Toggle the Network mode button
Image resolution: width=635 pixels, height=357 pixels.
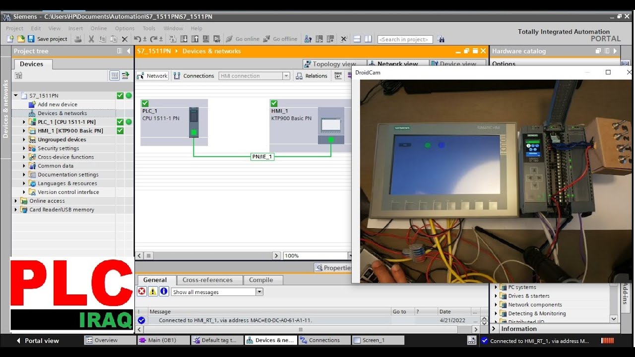point(153,76)
